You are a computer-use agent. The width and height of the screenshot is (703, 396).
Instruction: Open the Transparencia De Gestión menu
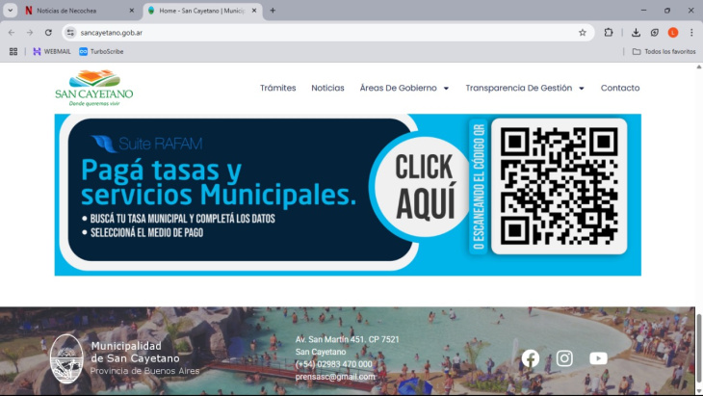pyautogui.click(x=519, y=88)
